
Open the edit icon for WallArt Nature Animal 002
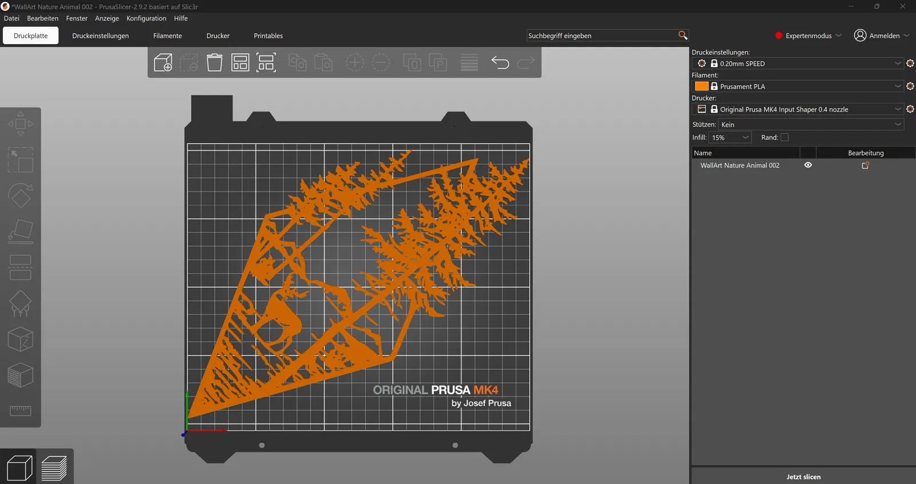coord(866,165)
